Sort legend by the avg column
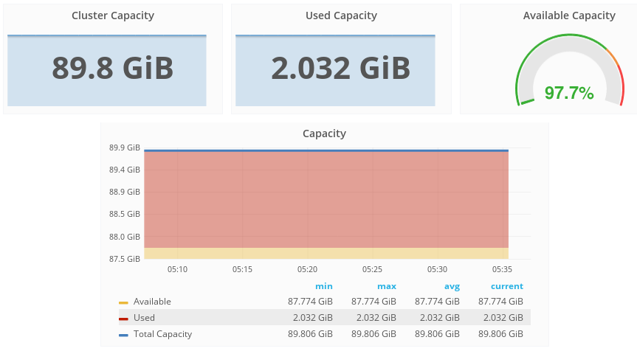The image size is (637, 354). (451, 286)
